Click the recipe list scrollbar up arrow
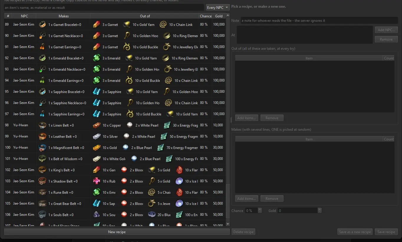 click(228, 15)
